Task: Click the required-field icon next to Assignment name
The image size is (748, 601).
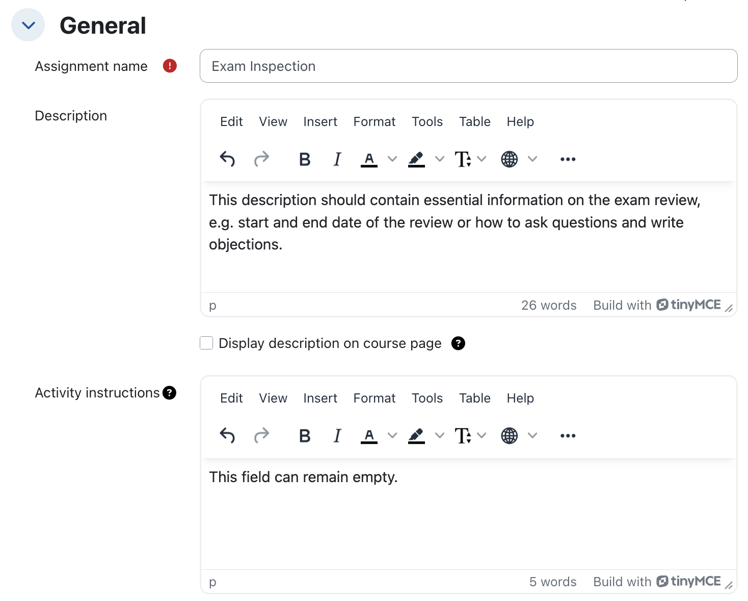Action: [x=170, y=66]
